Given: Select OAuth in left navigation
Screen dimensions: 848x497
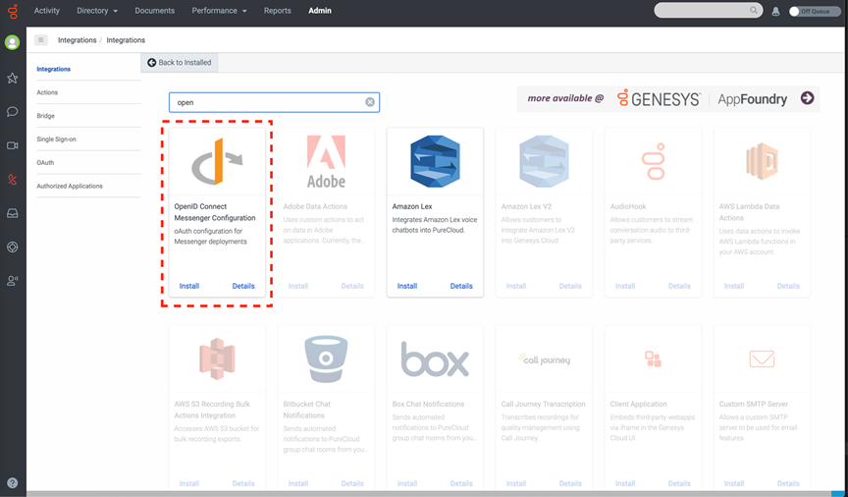Looking at the screenshot, I should [45, 162].
